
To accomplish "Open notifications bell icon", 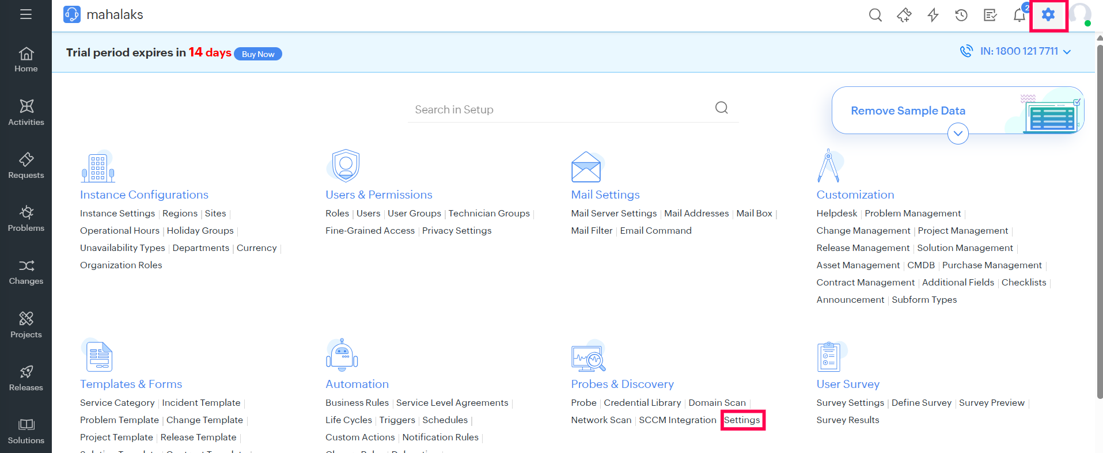I will 1019,15.
